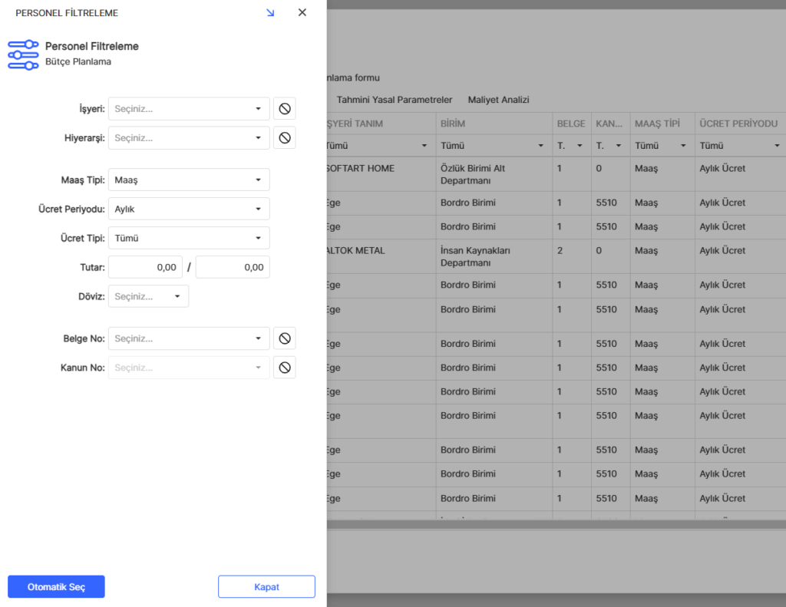Clear the İşyeri selection with the ban icon
This screenshot has height=607, width=786.
point(284,109)
